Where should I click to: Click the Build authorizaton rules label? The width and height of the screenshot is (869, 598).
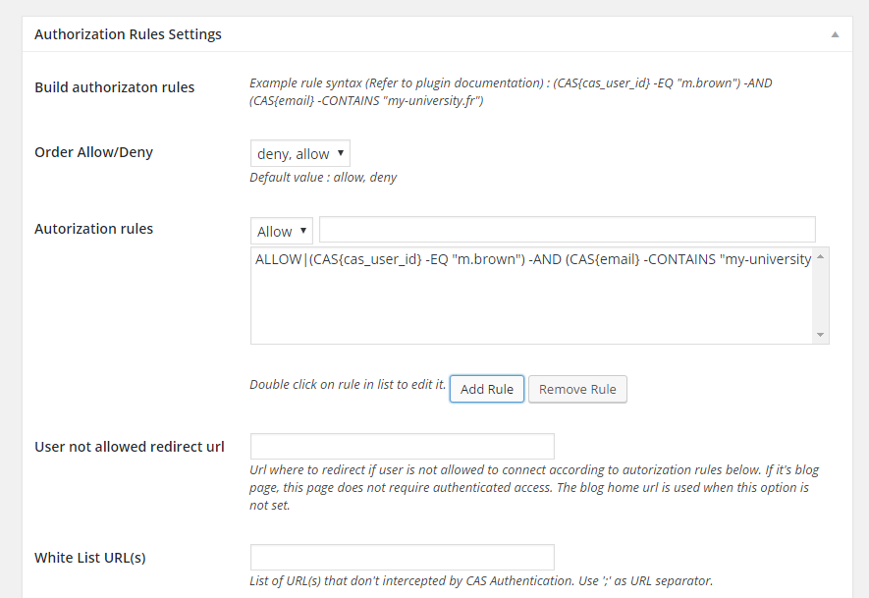[114, 86]
